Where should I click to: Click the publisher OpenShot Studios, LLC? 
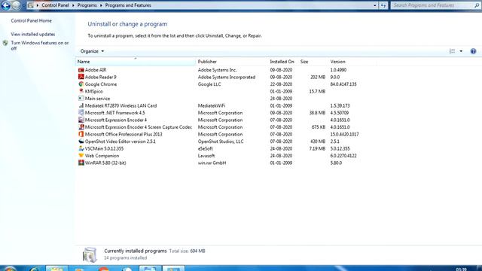(221, 142)
